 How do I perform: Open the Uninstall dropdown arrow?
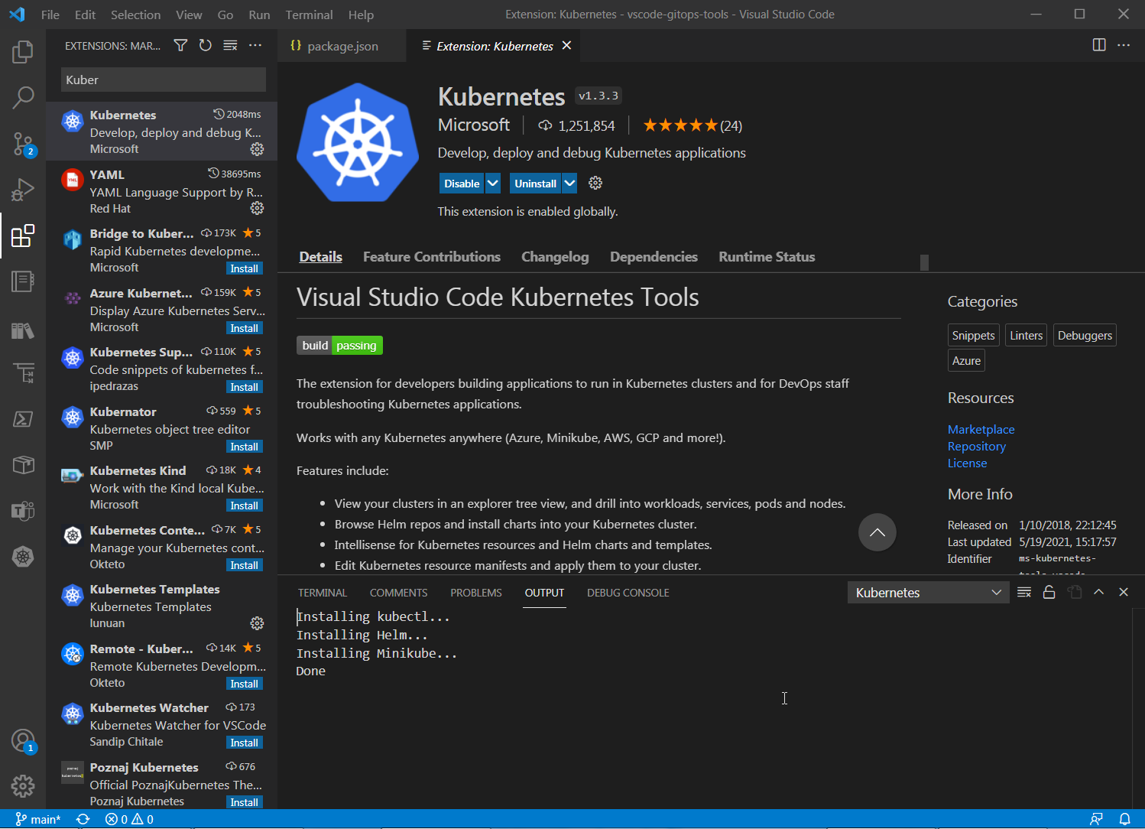pyautogui.click(x=570, y=183)
